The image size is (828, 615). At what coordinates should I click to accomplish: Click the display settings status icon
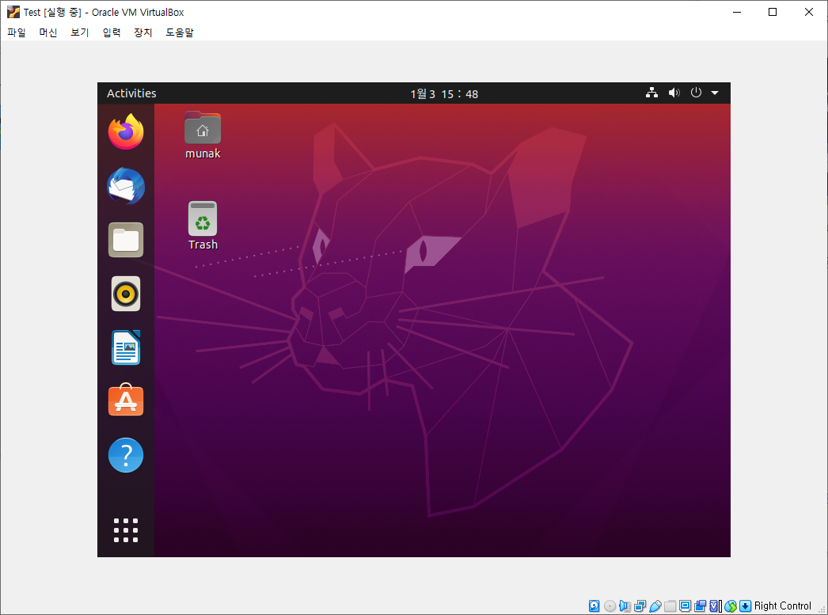686,606
